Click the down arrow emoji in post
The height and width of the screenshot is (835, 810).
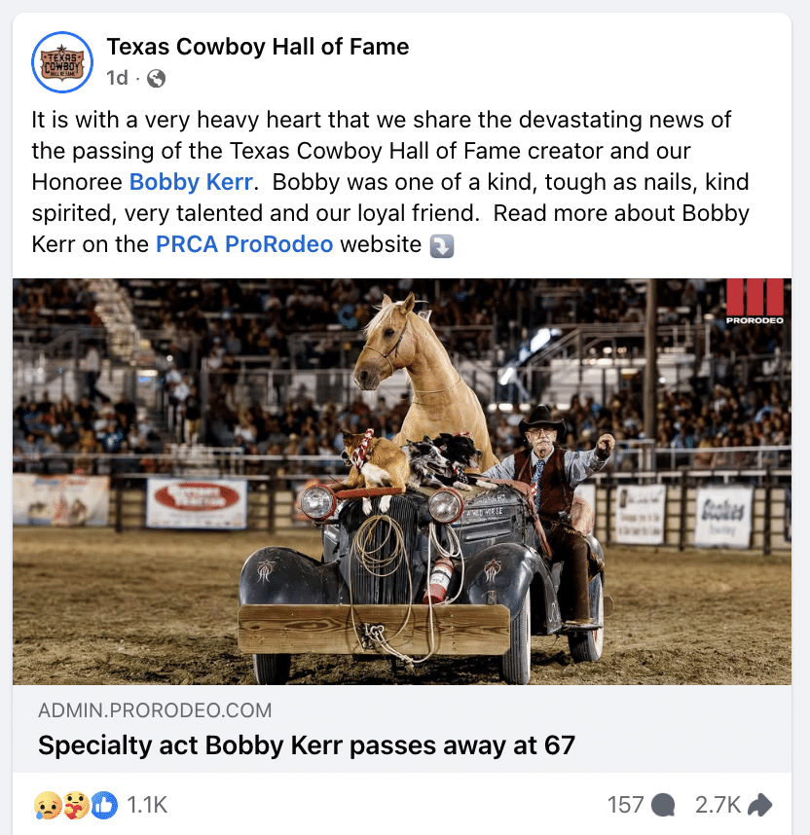point(442,245)
